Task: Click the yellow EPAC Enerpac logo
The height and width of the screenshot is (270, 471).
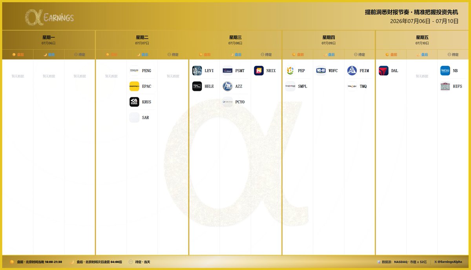Action: tap(134, 86)
